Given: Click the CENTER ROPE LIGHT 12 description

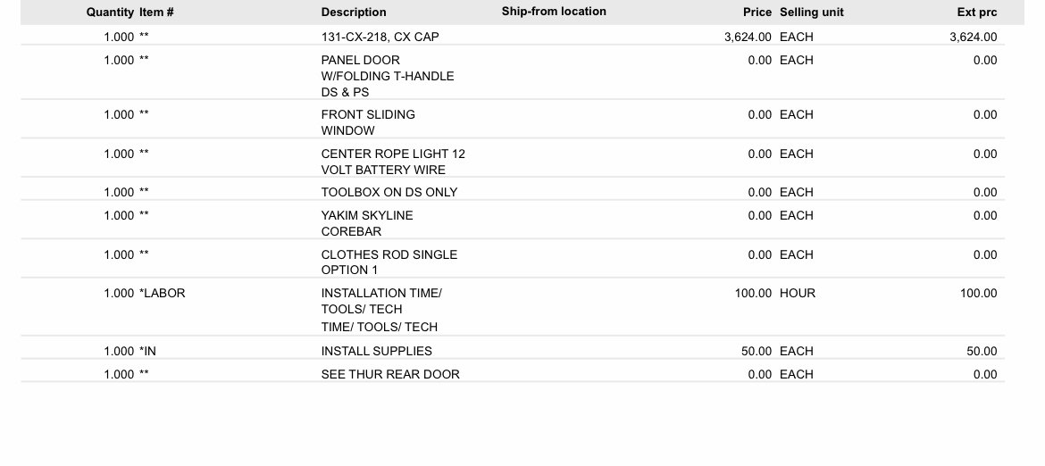Looking at the screenshot, I should pos(393,154).
